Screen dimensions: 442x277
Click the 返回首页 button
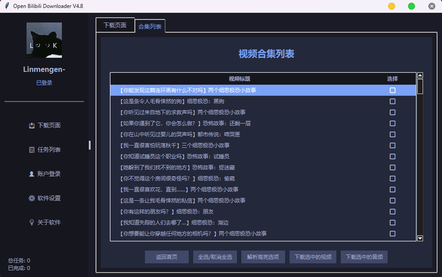click(x=167, y=257)
